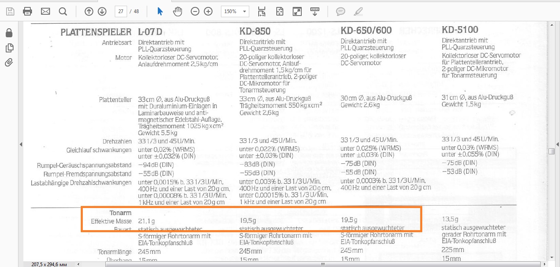This screenshot has width=560, height=267.
Task: Expand the left navigation pane arrow
Action: point(21,144)
